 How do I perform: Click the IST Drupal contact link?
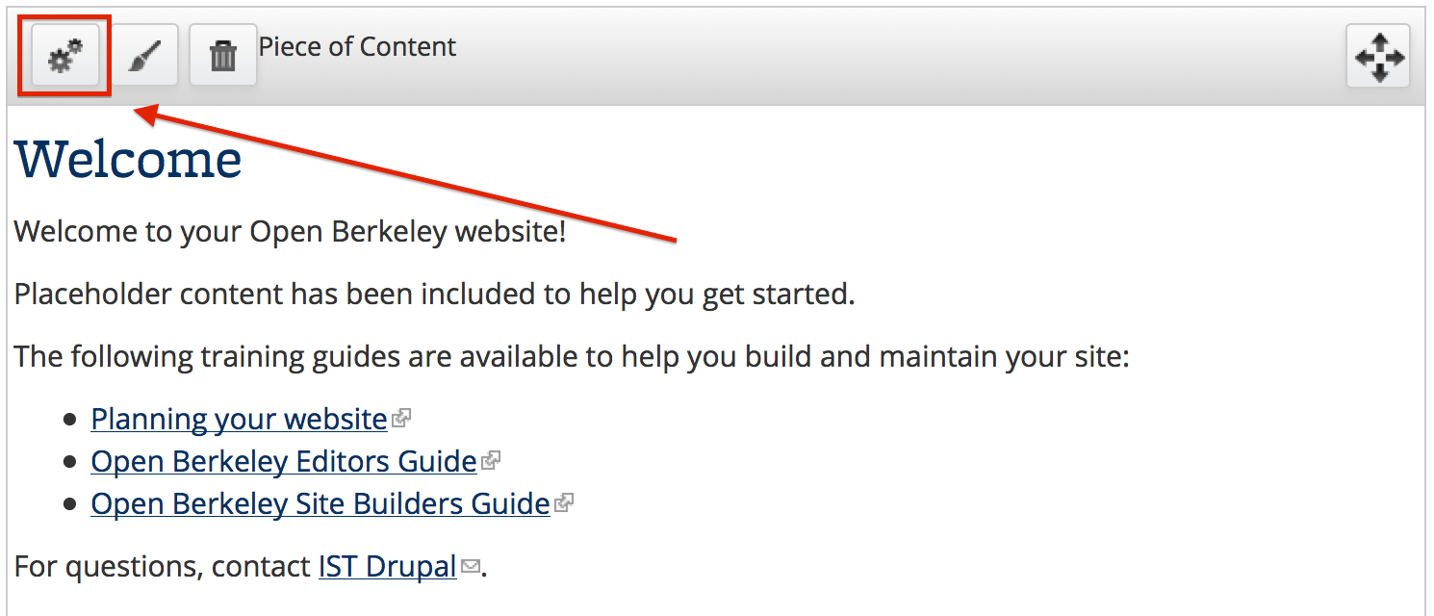388,567
